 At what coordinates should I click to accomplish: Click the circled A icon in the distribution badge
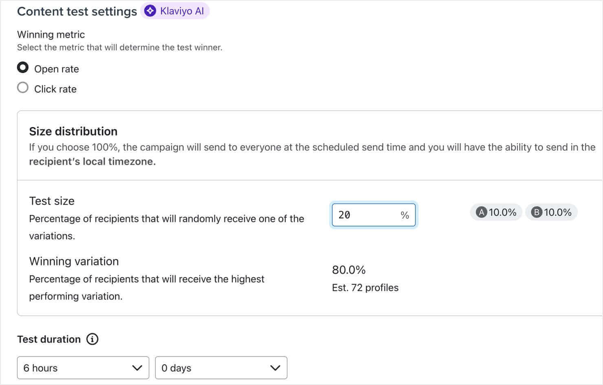tap(482, 212)
